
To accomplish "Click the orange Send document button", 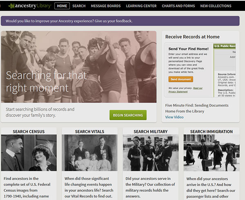I will click(181, 79).
